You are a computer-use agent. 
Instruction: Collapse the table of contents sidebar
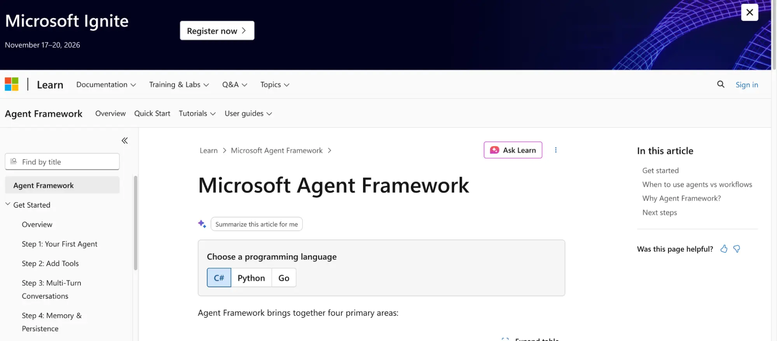pos(124,140)
